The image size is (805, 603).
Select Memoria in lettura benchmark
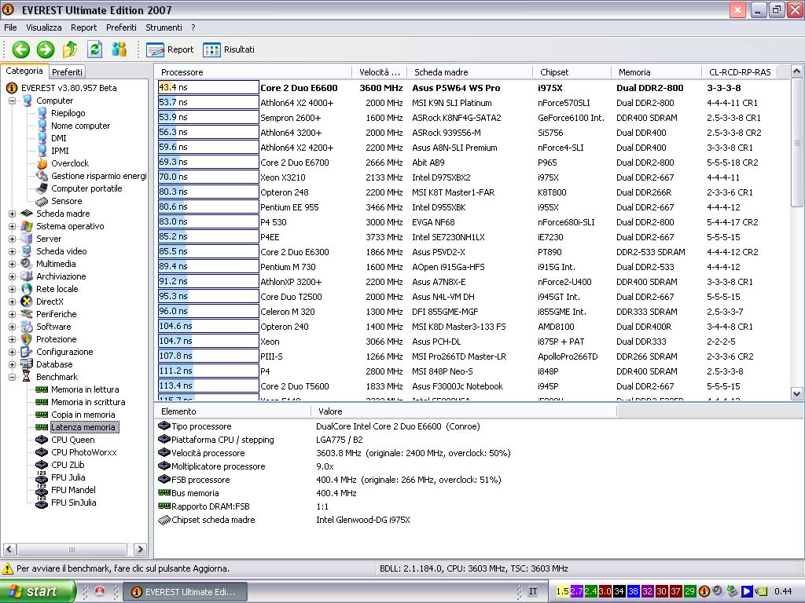coord(84,389)
